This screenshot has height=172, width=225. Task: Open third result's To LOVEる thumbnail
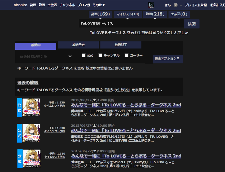[32, 158]
